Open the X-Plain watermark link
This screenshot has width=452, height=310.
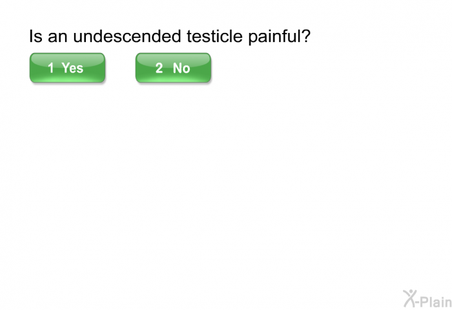point(427,298)
